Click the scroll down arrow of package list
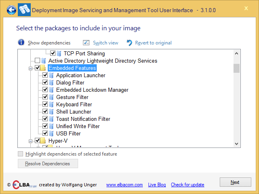 [x=236, y=144]
